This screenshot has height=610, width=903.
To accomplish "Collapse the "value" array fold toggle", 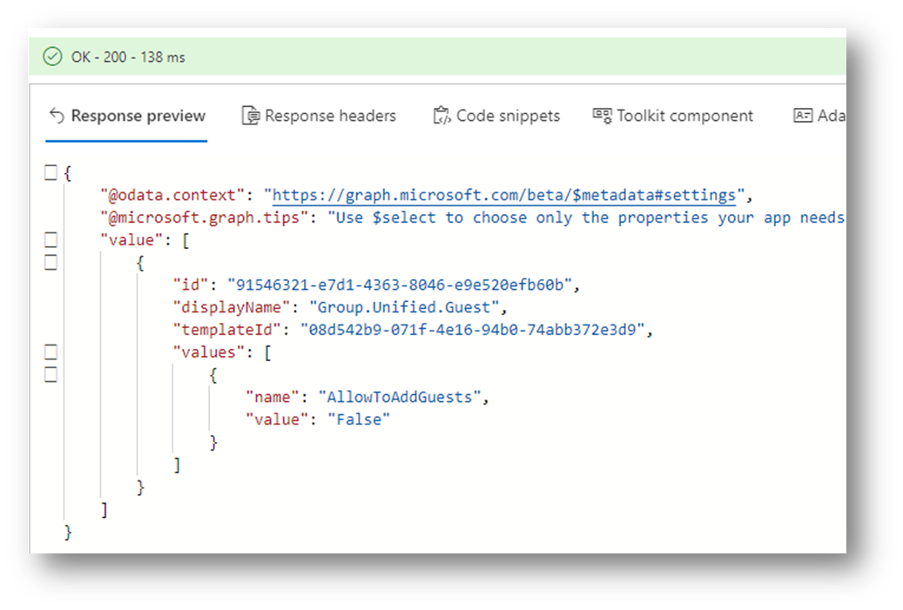I will click(51, 239).
